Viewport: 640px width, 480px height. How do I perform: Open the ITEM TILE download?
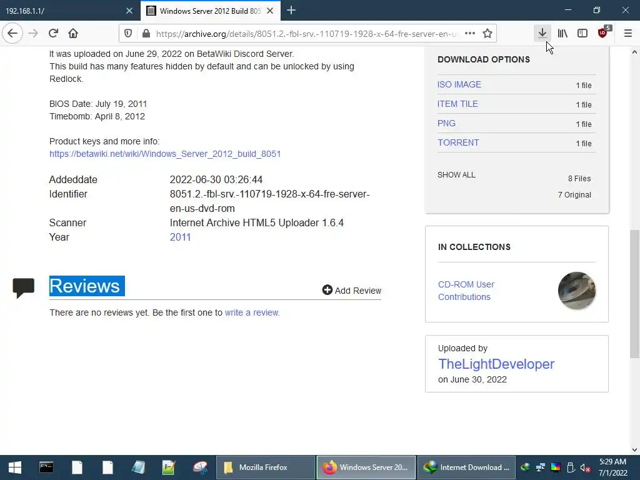457,104
